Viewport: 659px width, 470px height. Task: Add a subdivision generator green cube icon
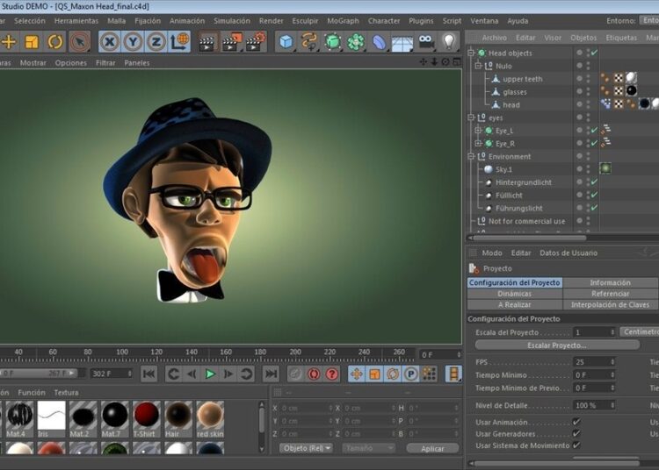point(333,42)
